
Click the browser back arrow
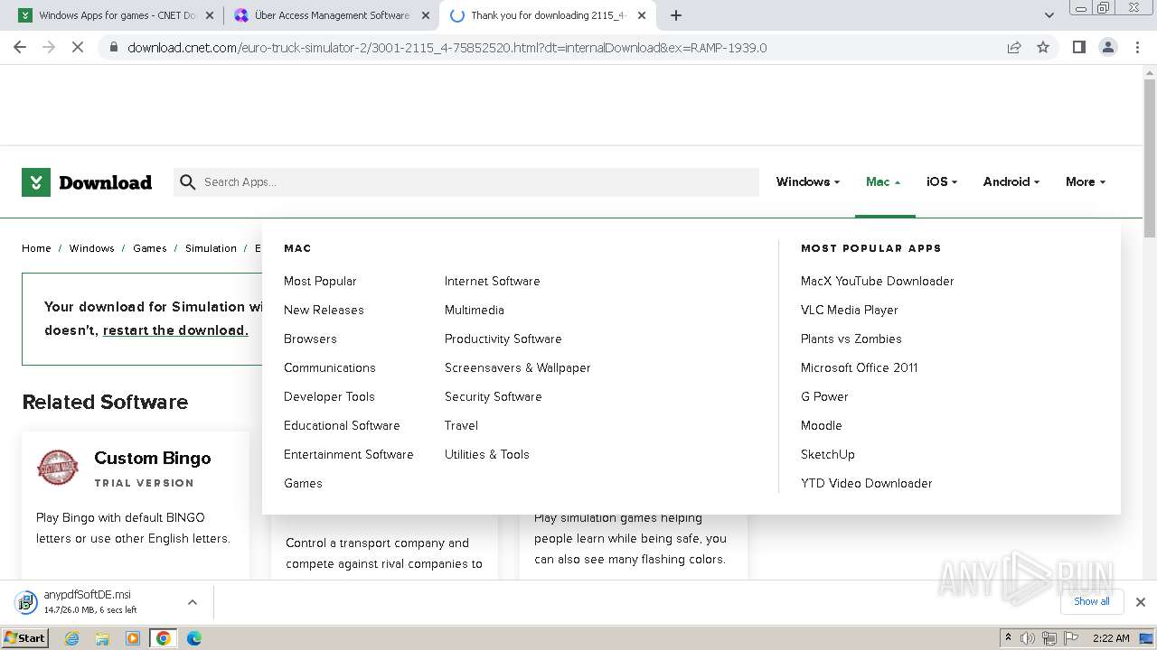click(x=20, y=48)
